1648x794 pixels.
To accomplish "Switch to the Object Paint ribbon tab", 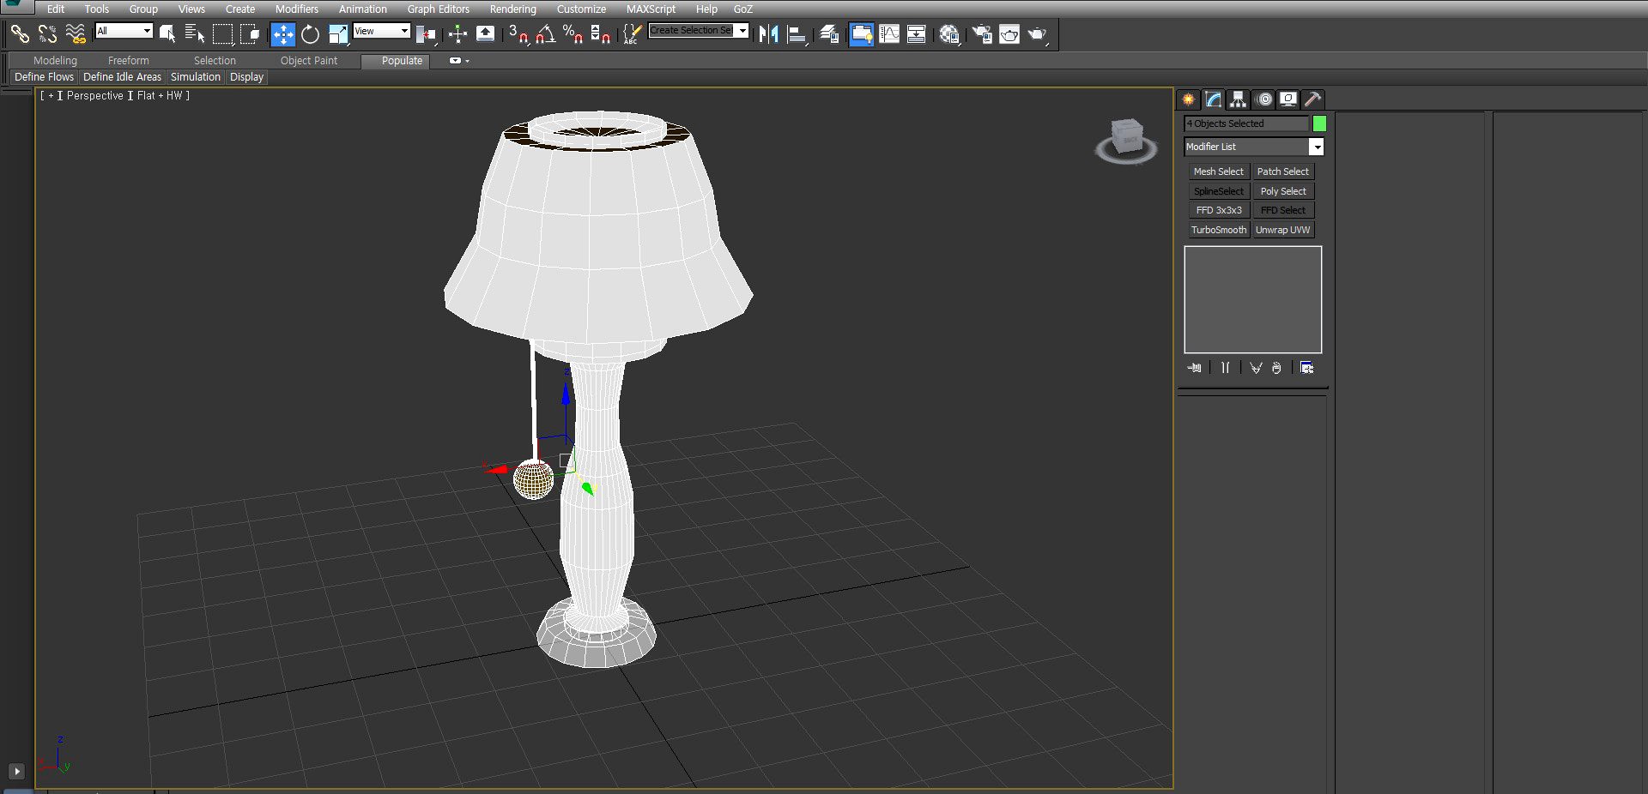I will pos(309,61).
